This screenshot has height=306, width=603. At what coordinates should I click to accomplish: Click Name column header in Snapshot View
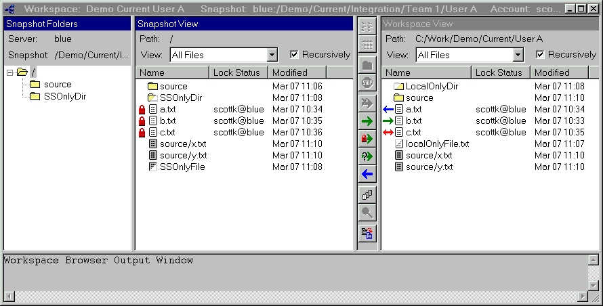point(172,72)
